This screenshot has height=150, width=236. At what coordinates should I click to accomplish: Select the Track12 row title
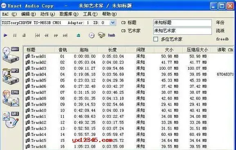38,122
